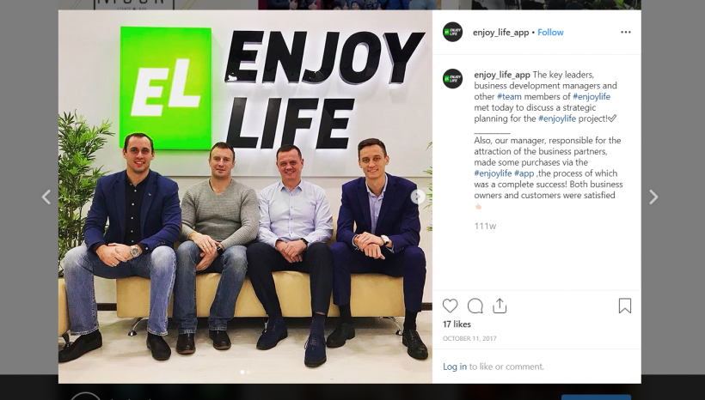The height and width of the screenshot is (400, 705).
Task: Go to previous post with left arrow
Action: (x=46, y=197)
